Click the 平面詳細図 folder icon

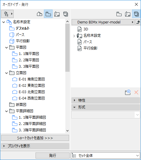tap(12, 111)
